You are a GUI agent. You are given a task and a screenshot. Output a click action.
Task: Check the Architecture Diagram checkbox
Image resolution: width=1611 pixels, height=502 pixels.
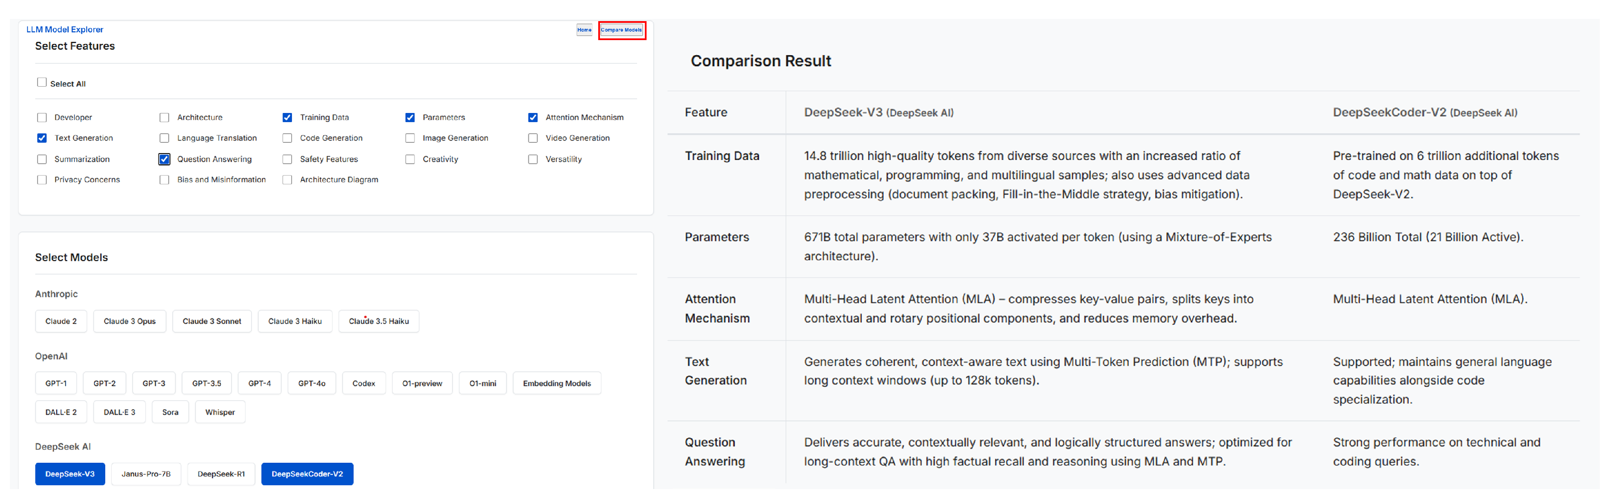pyautogui.click(x=287, y=179)
